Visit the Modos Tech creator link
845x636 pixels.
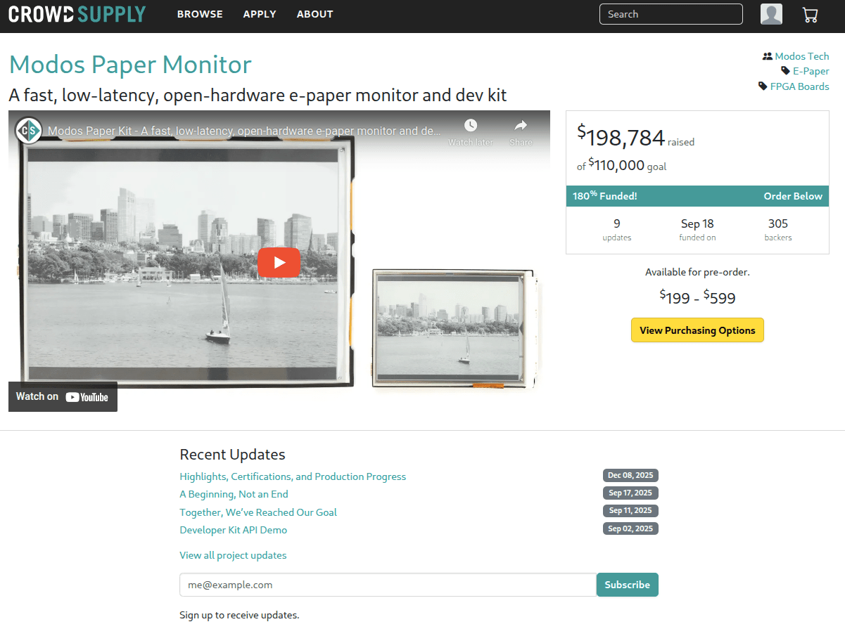802,56
